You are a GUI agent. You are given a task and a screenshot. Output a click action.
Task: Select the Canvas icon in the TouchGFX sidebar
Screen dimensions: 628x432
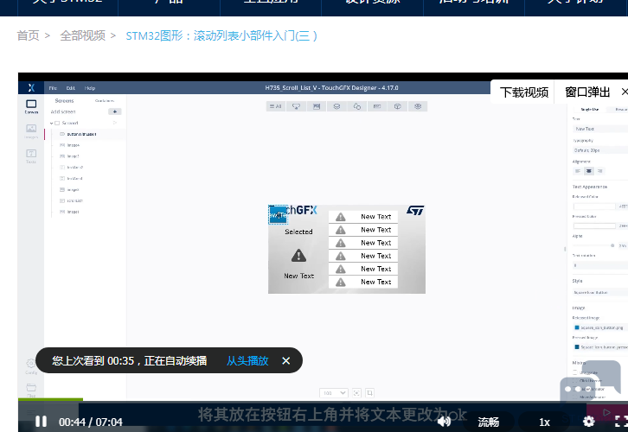(x=31, y=107)
